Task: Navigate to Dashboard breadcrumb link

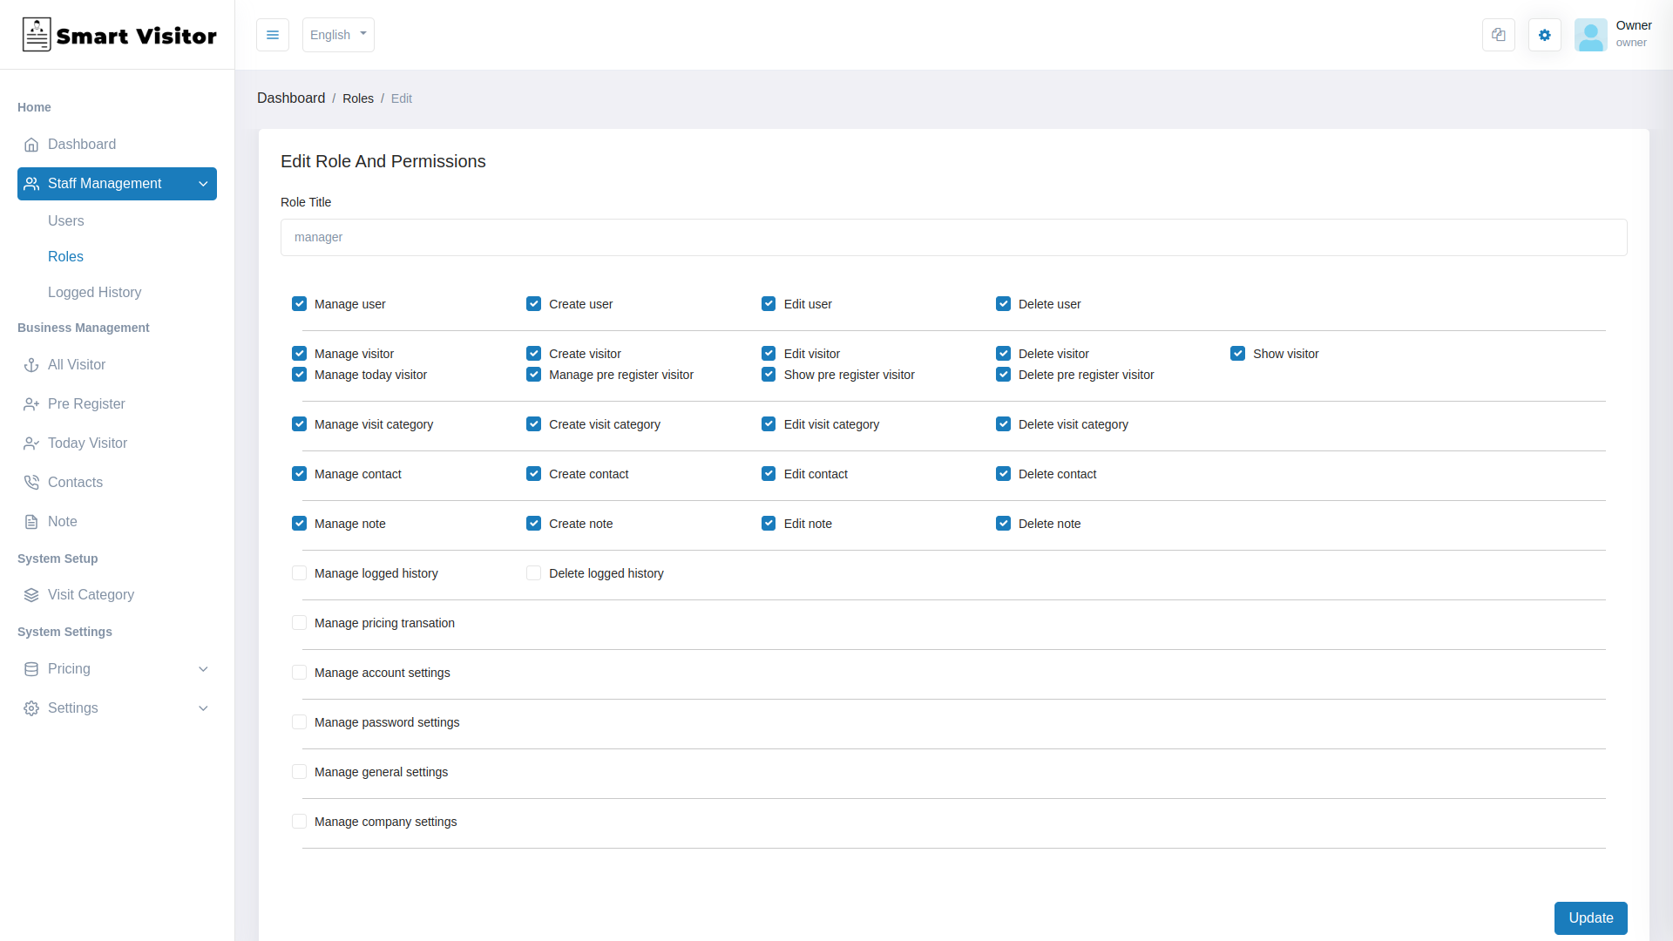Action: 291,98
